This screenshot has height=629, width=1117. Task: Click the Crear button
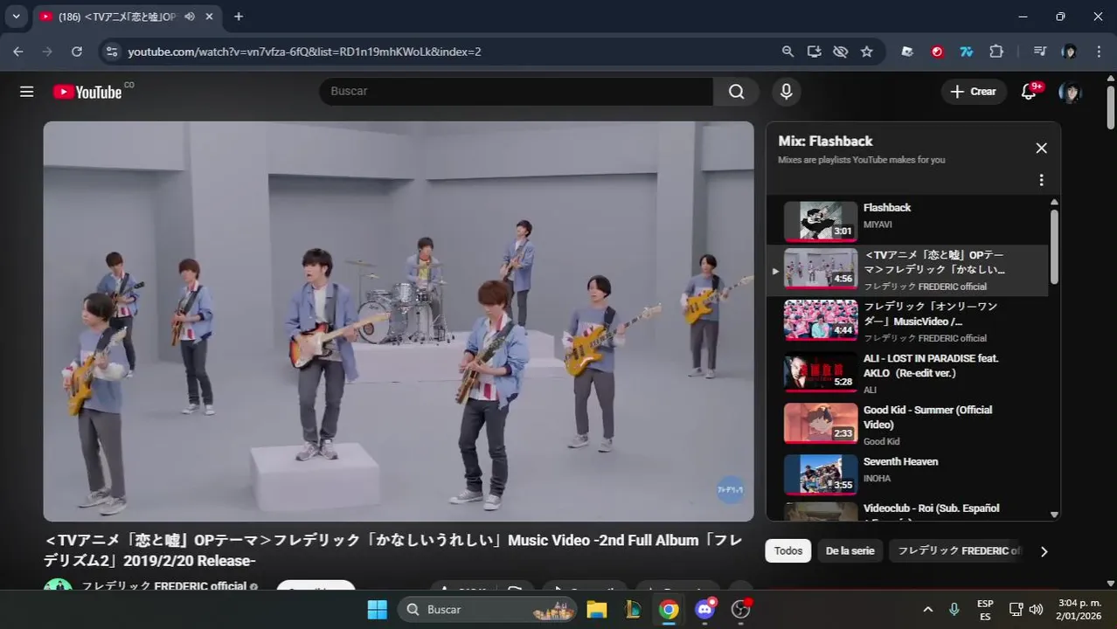974,92
